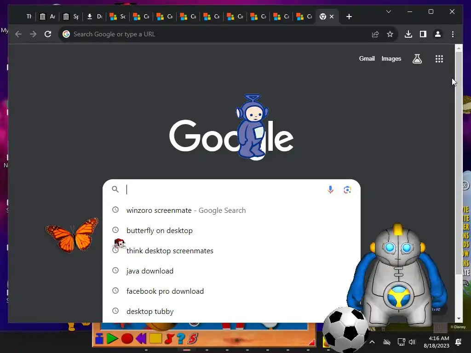Open the Gmail link
Image resolution: width=471 pixels, height=353 pixels.
coord(367,59)
